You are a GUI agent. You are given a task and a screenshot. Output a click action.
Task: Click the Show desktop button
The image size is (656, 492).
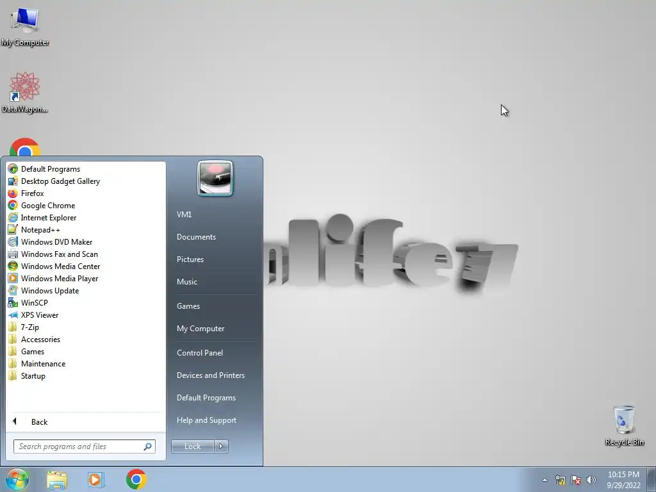[x=652, y=480]
